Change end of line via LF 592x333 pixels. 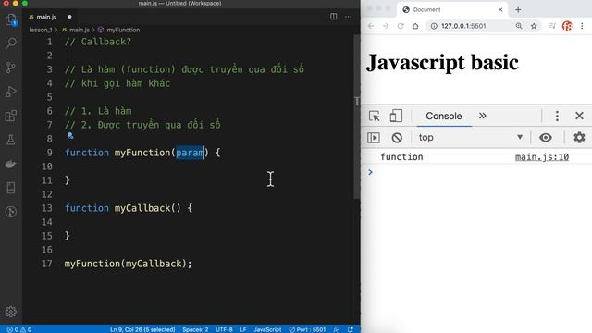pos(243,329)
